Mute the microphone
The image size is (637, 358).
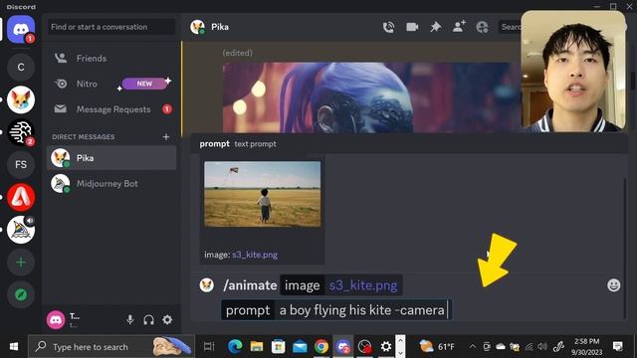130,320
